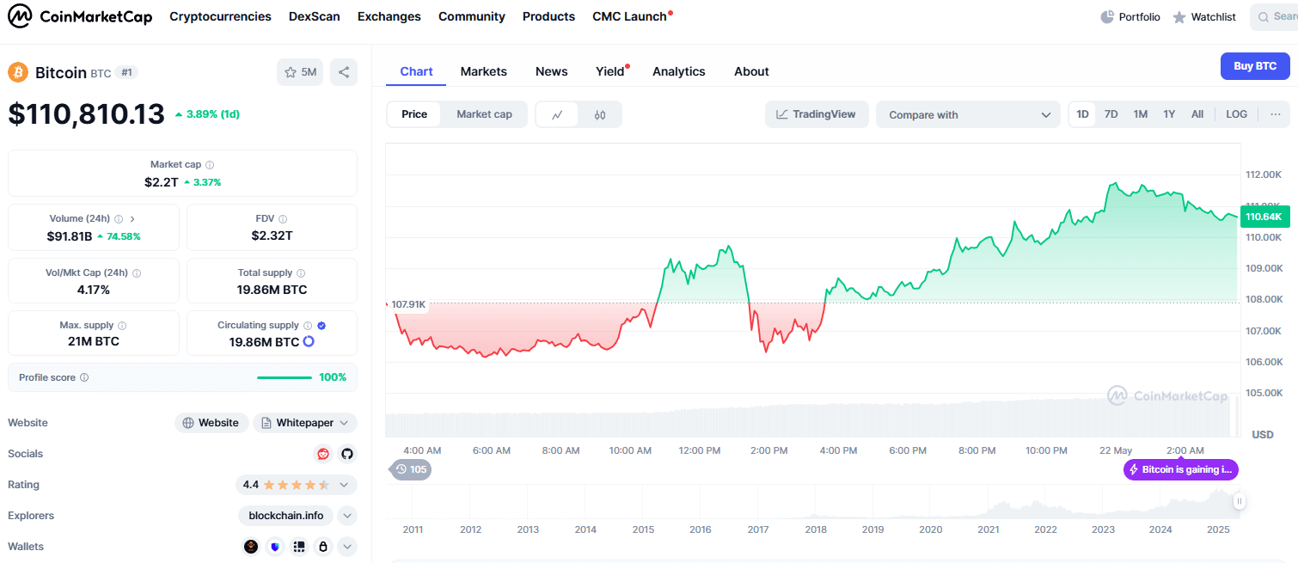Add Bitcoin to watchlist via 5M star
Screen dimensions: 1298x563
pyautogui.click(x=300, y=72)
